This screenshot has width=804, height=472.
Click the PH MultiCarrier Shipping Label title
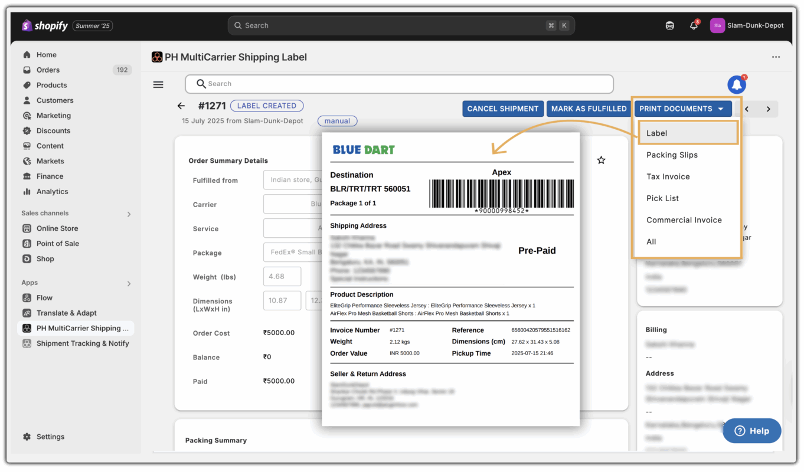tap(236, 57)
